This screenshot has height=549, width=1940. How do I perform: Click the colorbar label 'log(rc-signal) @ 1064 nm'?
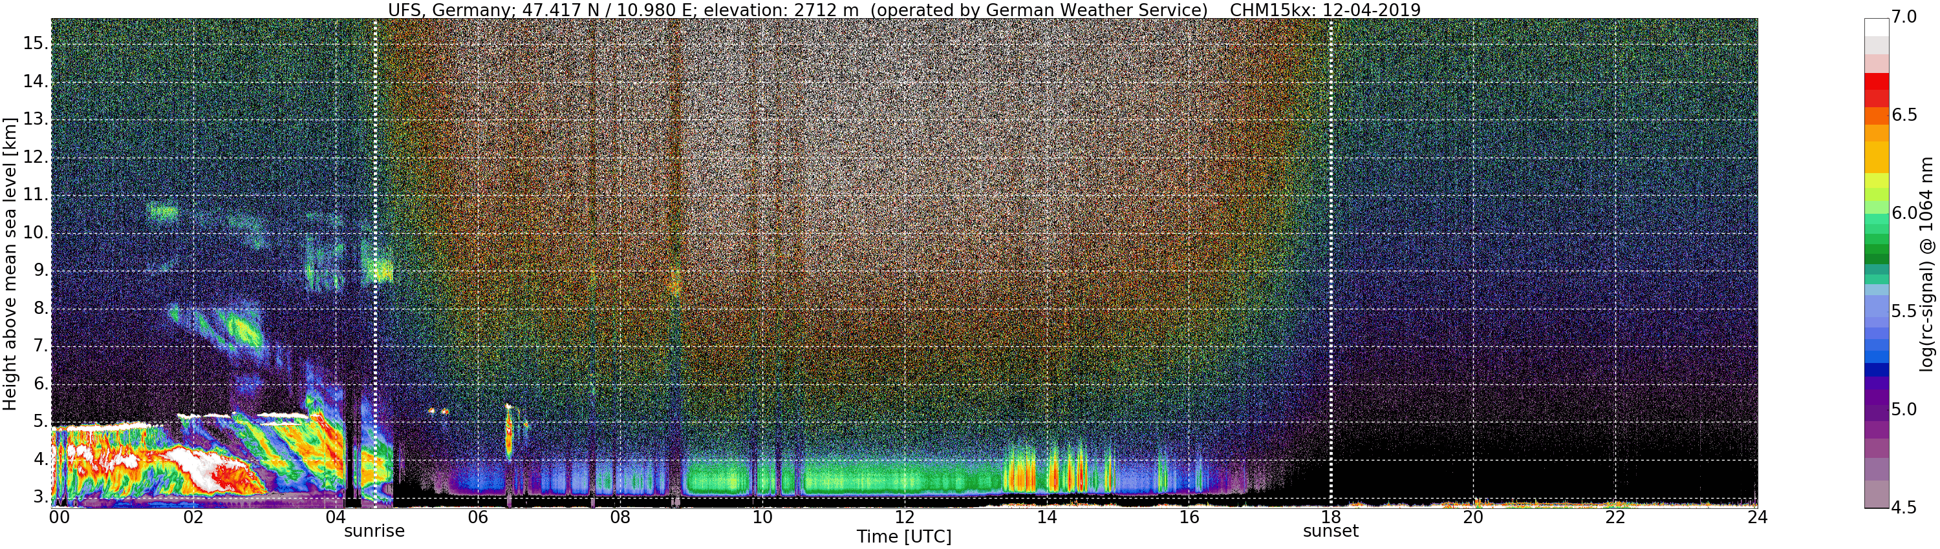1926,264
